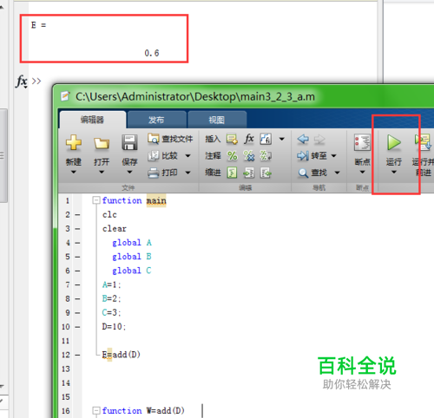Set breakpoint dash on line 10
The width and height of the screenshot is (434, 418).
click(77, 327)
